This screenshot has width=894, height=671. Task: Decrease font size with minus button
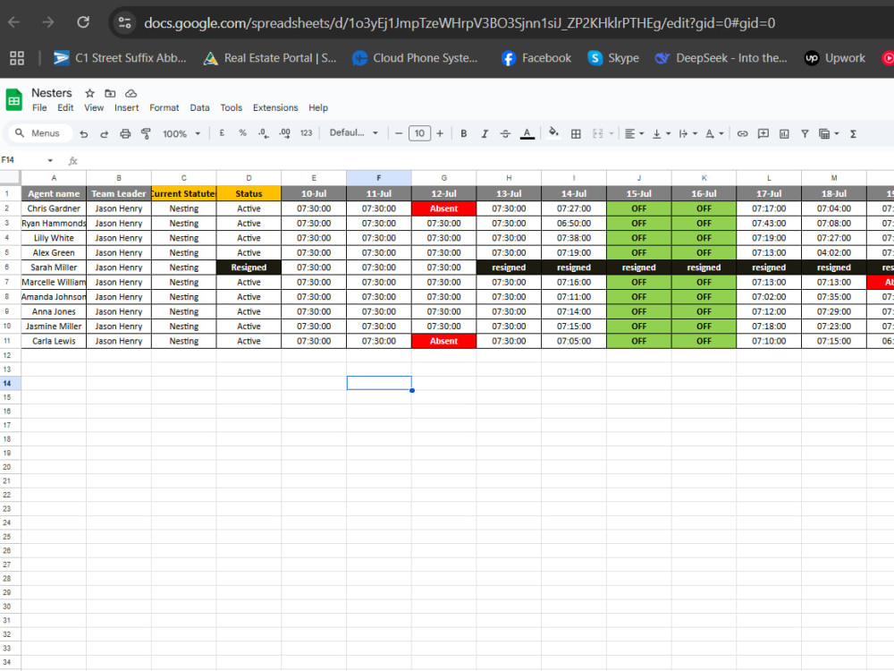click(x=399, y=133)
